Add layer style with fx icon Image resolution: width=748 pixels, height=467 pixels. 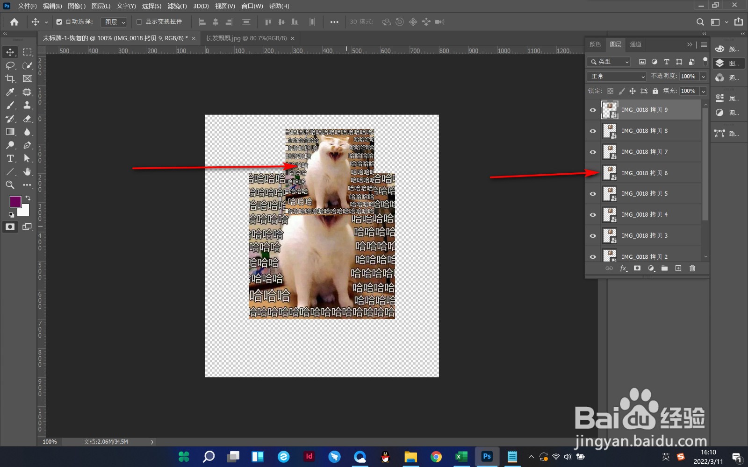(x=623, y=268)
